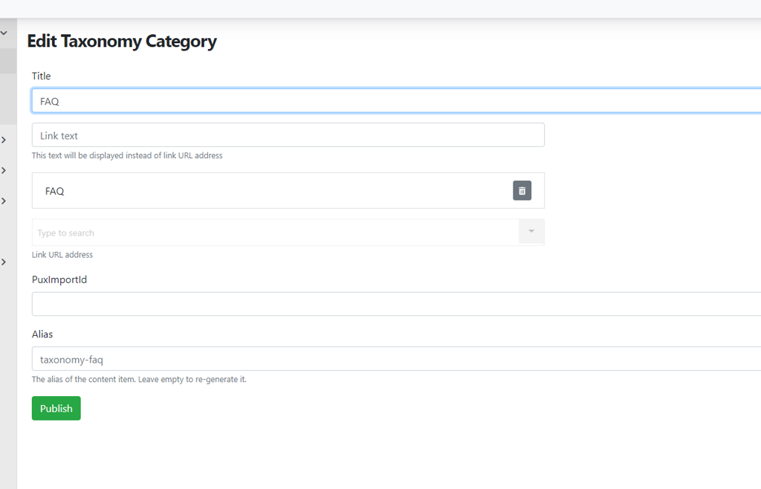Click the Alias field label

42,334
